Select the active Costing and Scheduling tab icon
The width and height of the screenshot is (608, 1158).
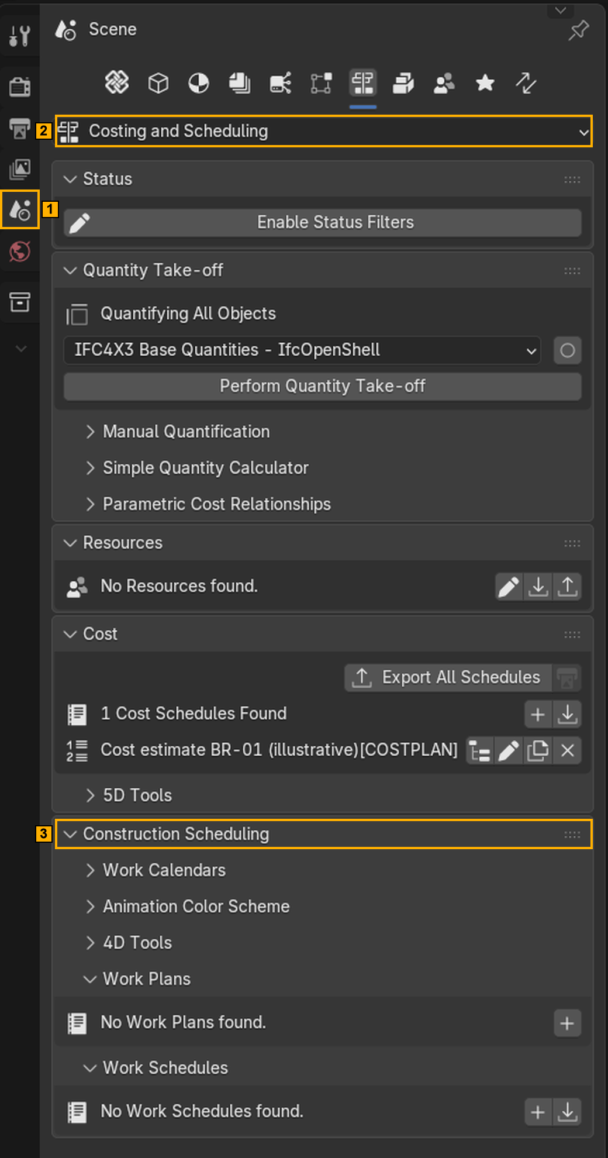(362, 82)
